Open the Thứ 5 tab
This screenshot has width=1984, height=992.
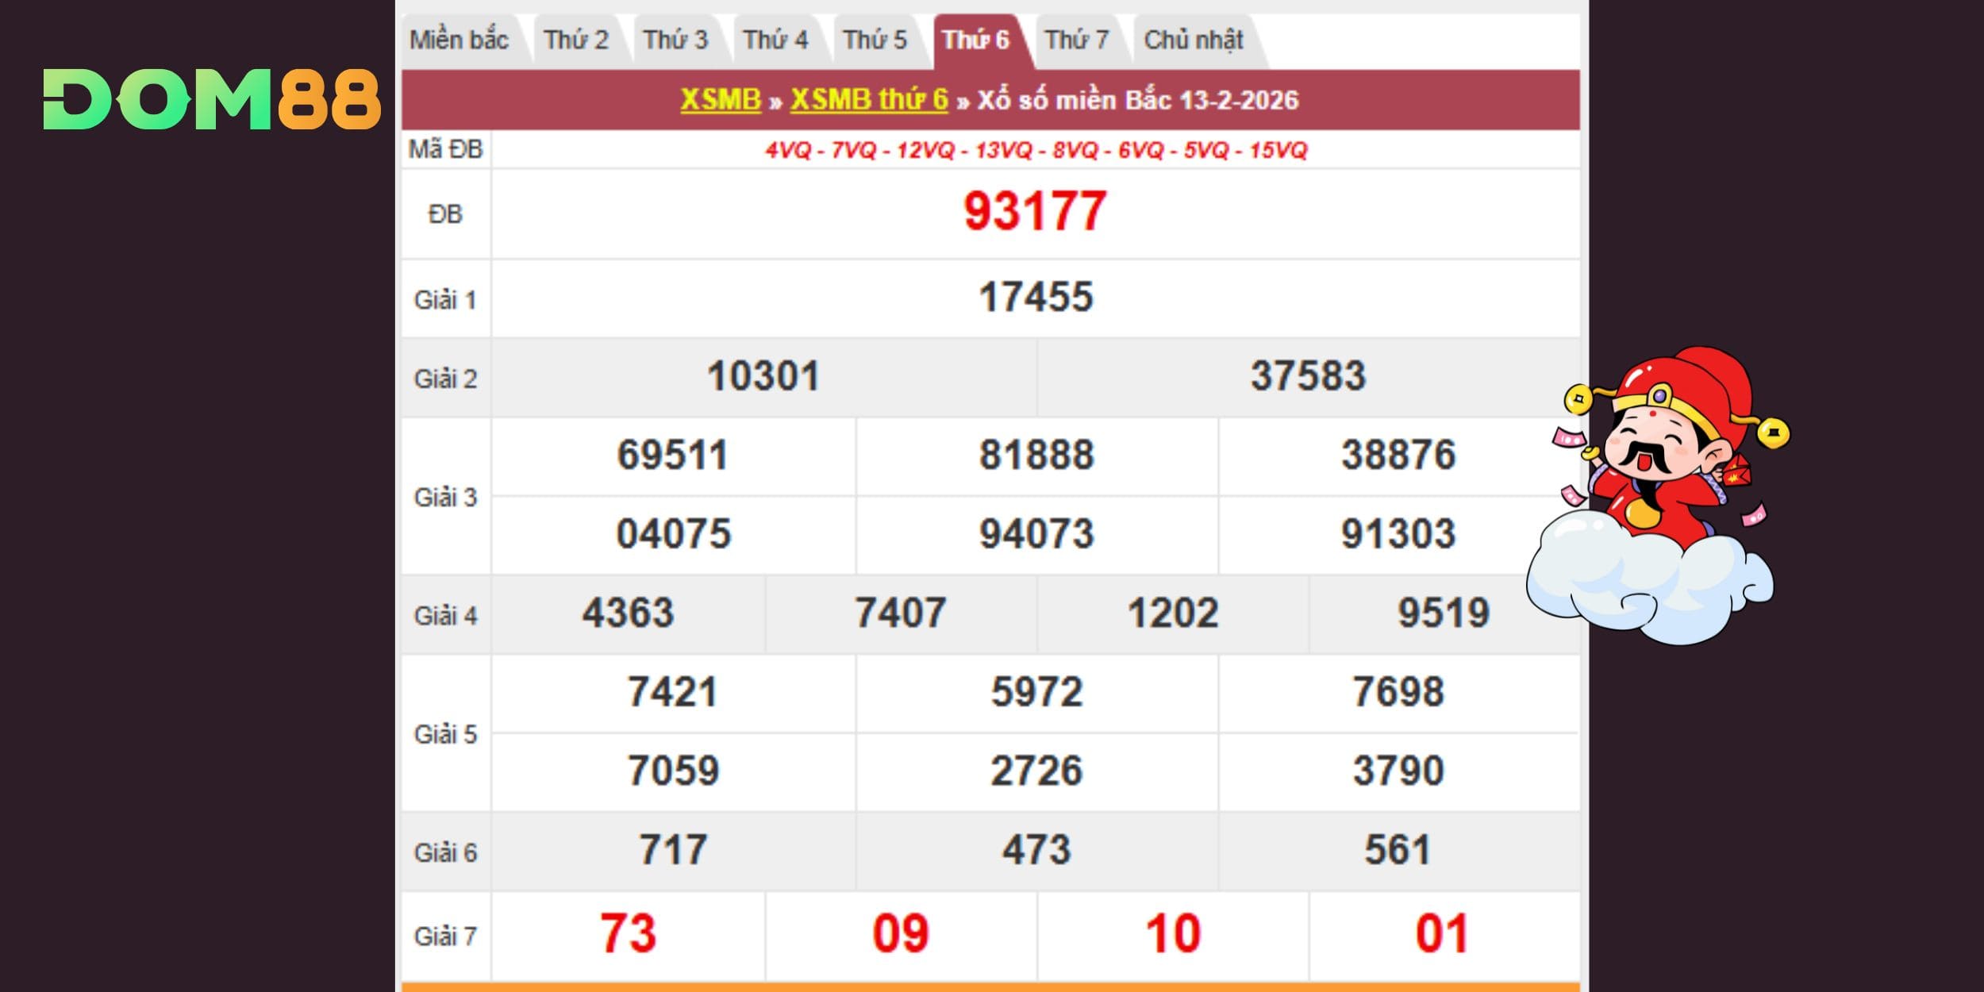[x=875, y=40]
